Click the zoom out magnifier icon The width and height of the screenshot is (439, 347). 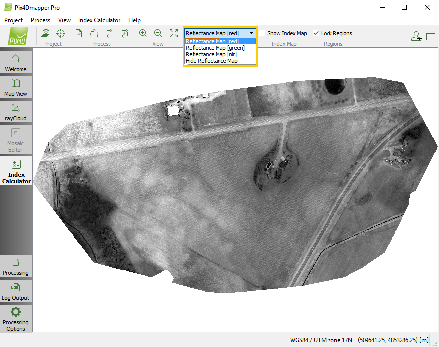[x=158, y=33]
